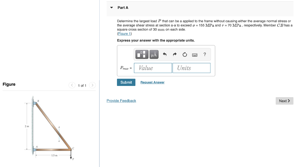This screenshot has width=295, height=167.
Task: Click the previous figure chevron
Action: tap(72, 85)
